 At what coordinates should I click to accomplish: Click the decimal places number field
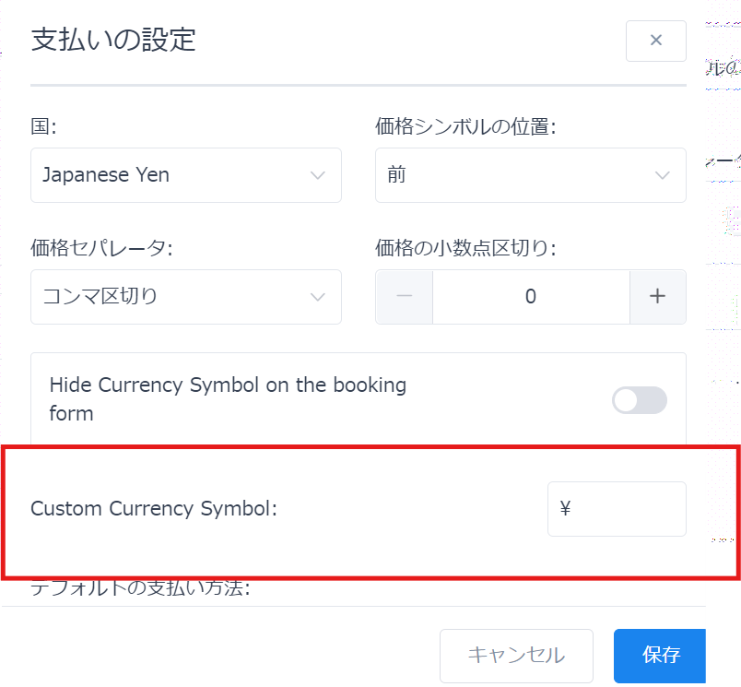pyautogui.click(x=531, y=297)
